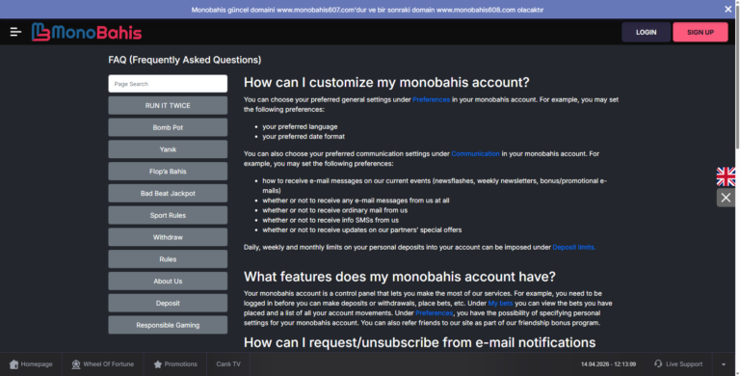The height and width of the screenshot is (376, 740).
Task: Open the About Us section
Action: click(168, 282)
